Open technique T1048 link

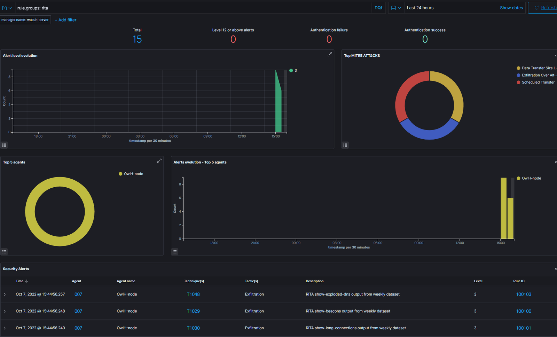tap(193, 294)
